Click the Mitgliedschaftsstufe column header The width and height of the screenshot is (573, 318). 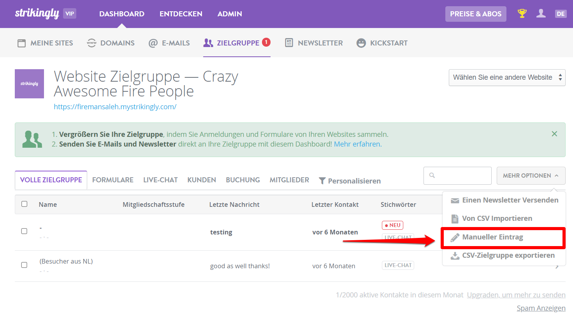154,204
